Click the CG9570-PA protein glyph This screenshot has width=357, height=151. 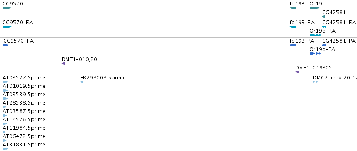tap(6, 45)
